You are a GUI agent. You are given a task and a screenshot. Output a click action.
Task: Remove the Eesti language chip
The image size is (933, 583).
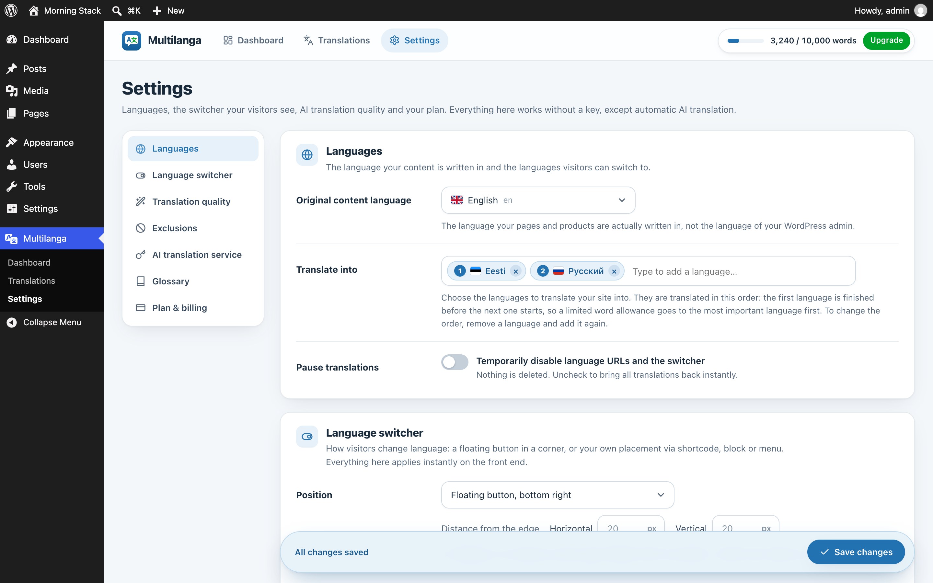[x=515, y=271]
